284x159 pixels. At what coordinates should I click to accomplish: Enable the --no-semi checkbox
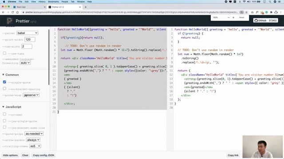(4, 114)
